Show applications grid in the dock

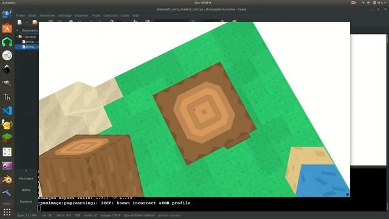click(x=7, y=212)
